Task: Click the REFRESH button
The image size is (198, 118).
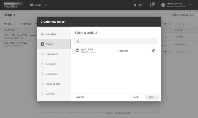Action: 26,24
